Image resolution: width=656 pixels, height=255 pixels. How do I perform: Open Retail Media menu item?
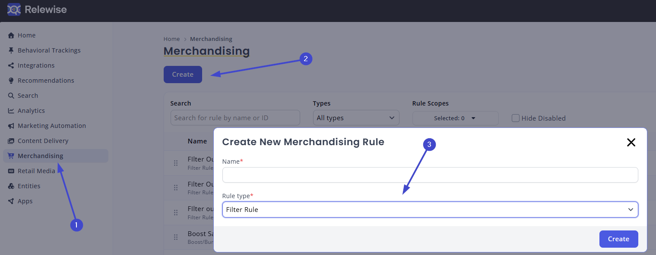pos(56,171)
